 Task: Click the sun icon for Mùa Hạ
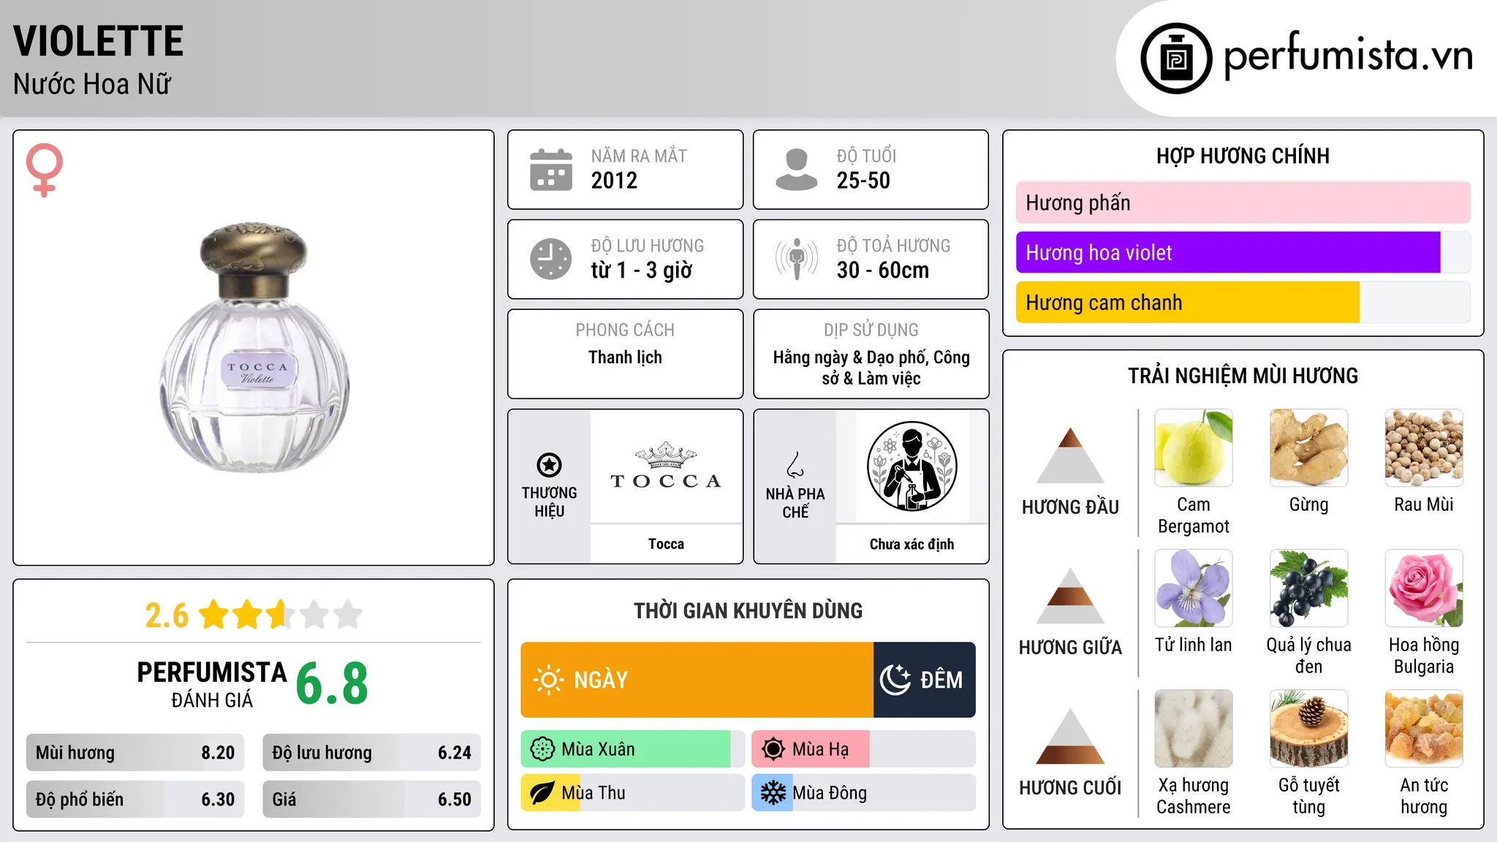pos(773,749)
